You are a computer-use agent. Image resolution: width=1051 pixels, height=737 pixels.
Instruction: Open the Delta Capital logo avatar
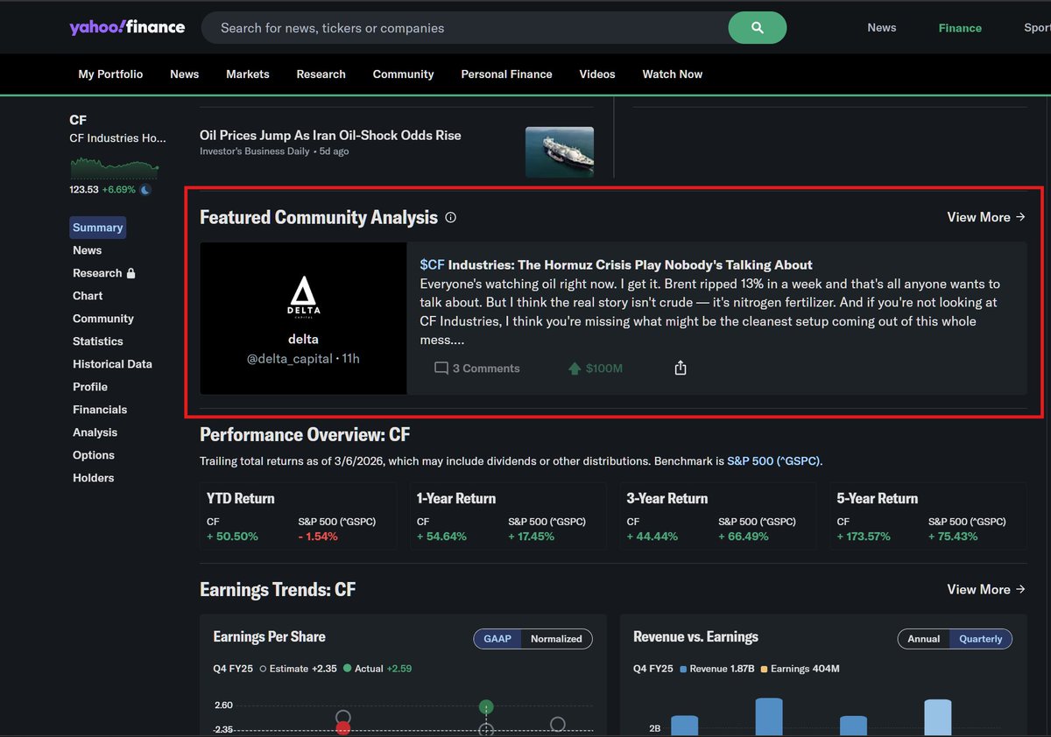(x=304, y=298)
